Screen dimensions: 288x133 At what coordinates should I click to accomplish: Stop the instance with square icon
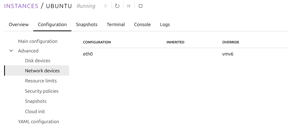(141, 6)
